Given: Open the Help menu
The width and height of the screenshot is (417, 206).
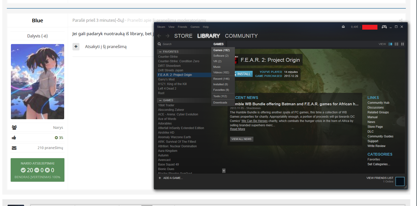Looking at the screenshot, I should tap(206, 27).
